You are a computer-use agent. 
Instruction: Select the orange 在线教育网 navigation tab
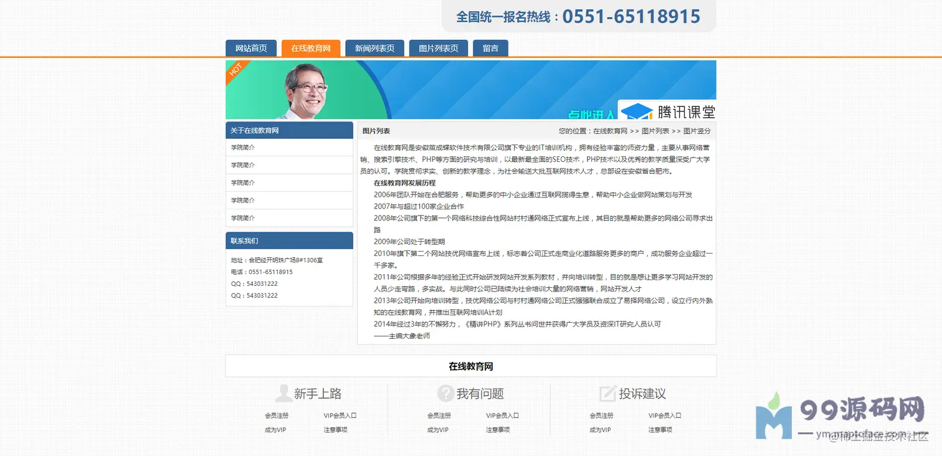311,49
